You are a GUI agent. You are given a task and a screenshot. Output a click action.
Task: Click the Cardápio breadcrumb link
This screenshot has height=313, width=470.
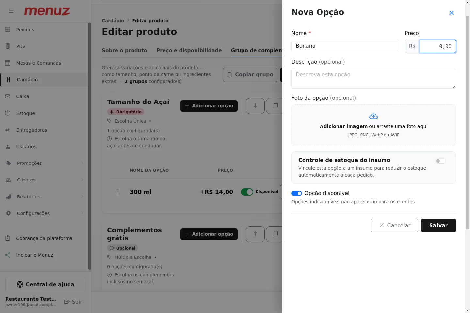113,21
